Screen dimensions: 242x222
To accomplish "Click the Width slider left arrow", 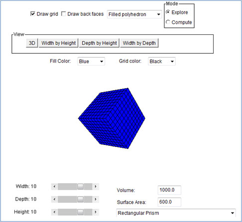I will [x=54, y=187].
